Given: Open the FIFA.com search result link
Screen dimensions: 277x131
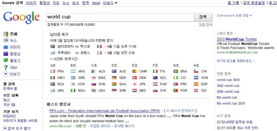Looking at the screenshot, I should click(105, 111).
